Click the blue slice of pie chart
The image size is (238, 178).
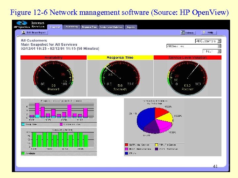(145, 117)
